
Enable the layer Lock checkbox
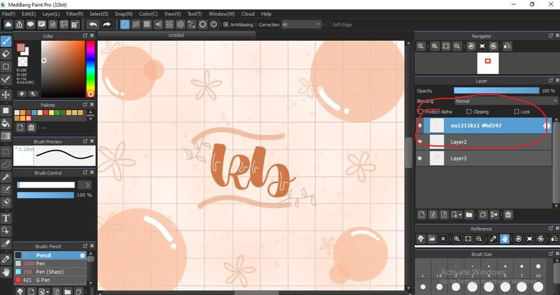tap(516, 112)
